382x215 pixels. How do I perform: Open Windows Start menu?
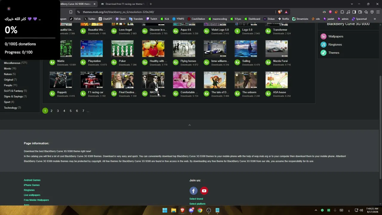click(x=165, y=210)
